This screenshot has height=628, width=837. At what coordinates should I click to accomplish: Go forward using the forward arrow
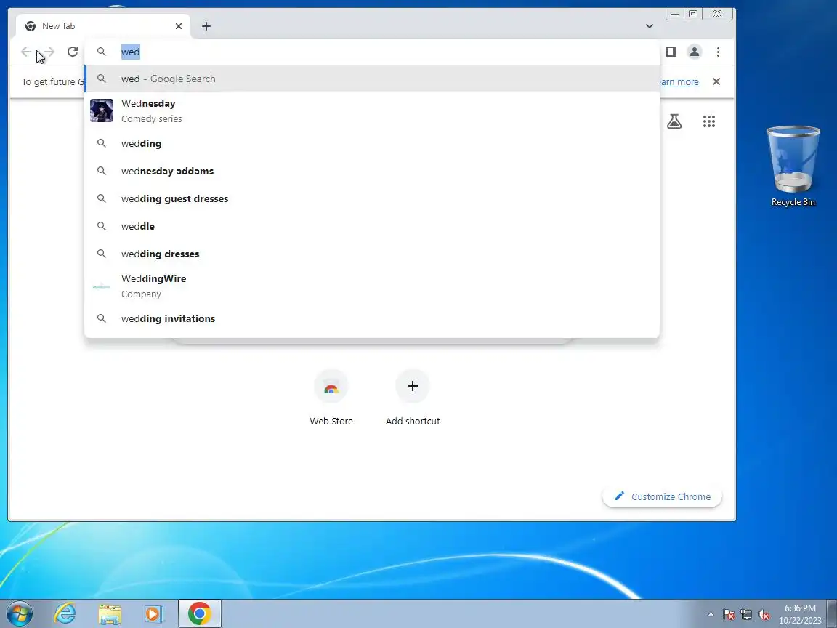point(49,52)
